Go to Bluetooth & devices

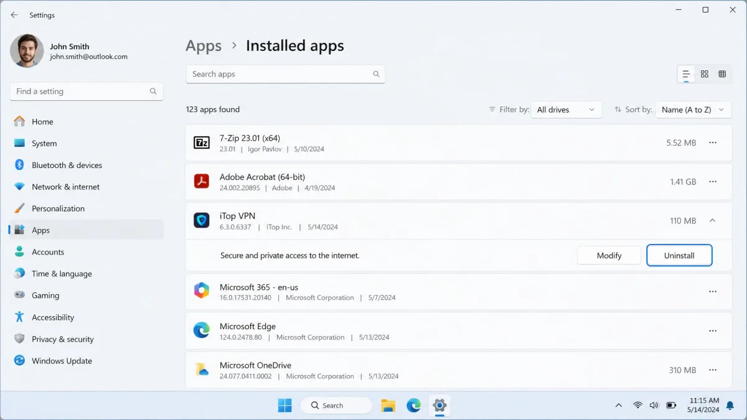(x=87, y=165)
